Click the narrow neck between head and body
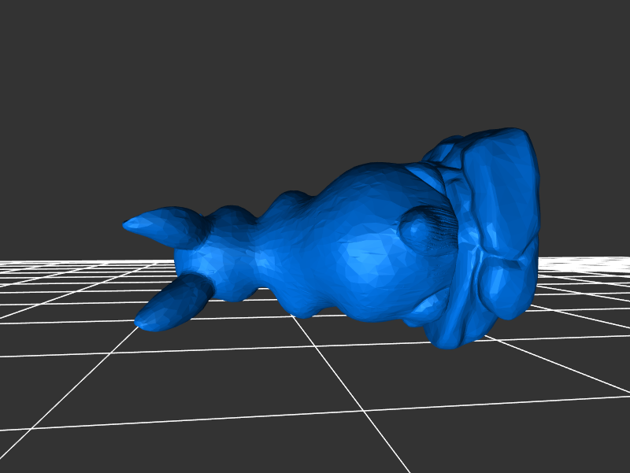The height and width of the screenshot is (473, 630). pyautogui.click(x=258, y=252)
